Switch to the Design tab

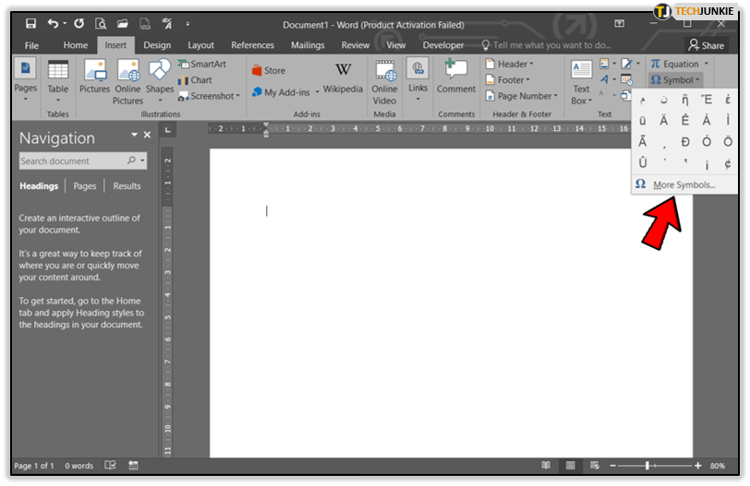click(x=157, y=45)
